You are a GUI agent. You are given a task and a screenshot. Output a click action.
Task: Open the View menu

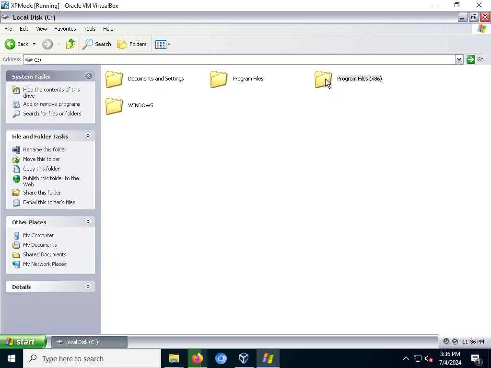point(41,29)
